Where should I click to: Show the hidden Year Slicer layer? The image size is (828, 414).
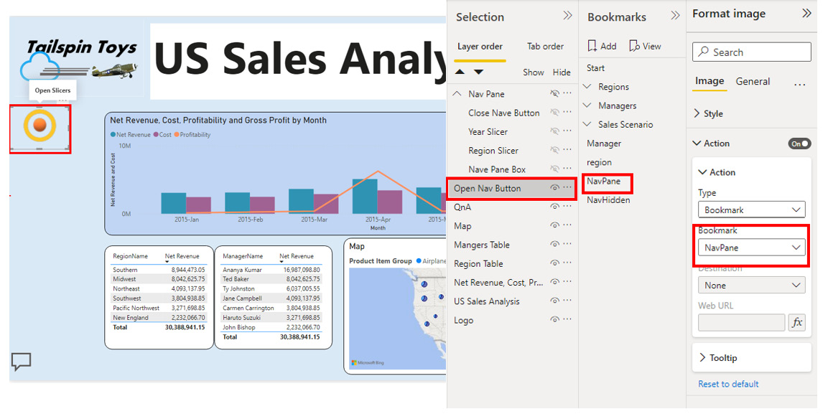coord(554,132)
